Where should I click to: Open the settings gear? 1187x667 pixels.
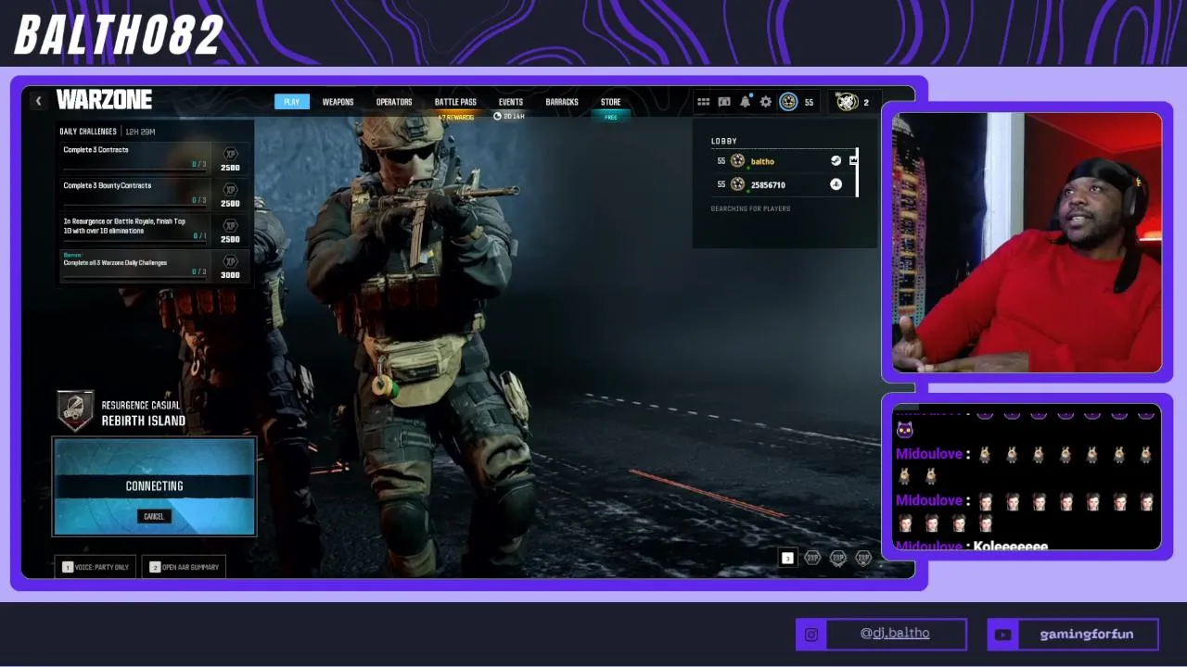point(765,102)
